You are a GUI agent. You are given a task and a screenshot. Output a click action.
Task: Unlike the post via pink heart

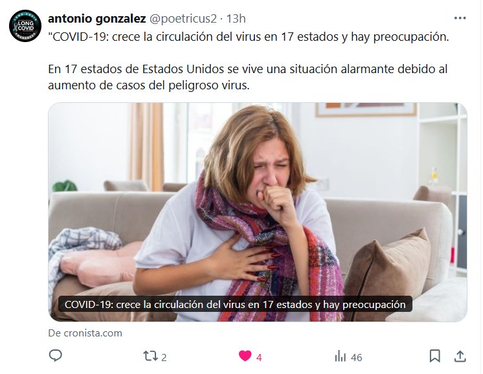245,356
